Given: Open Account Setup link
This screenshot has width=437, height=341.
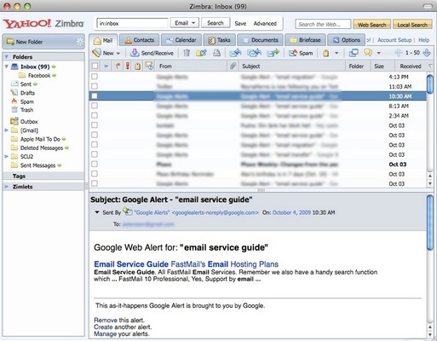Looking at the screenshot, I should pos(394,40).
